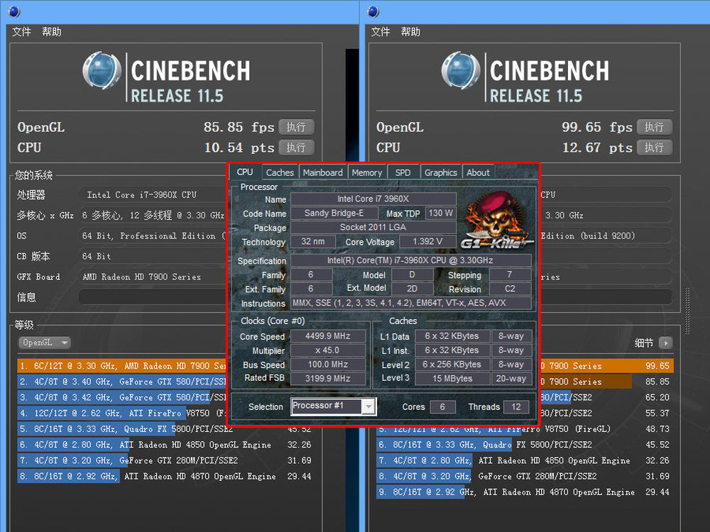The width and height of the screenshot is (710, 532).
Task: Switch to the SPD tab in CPU-Z
Action: pos(403,172)
